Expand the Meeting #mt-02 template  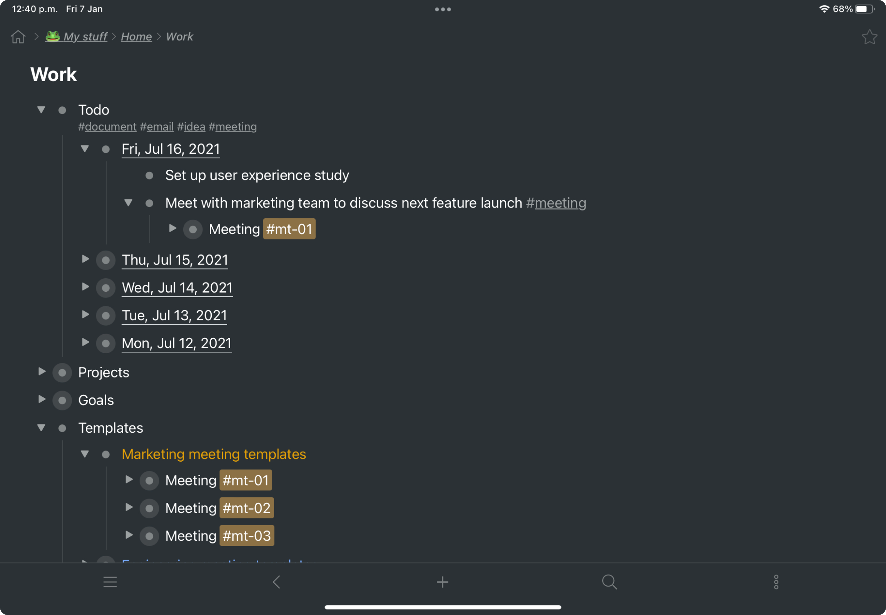pos(129,507)
